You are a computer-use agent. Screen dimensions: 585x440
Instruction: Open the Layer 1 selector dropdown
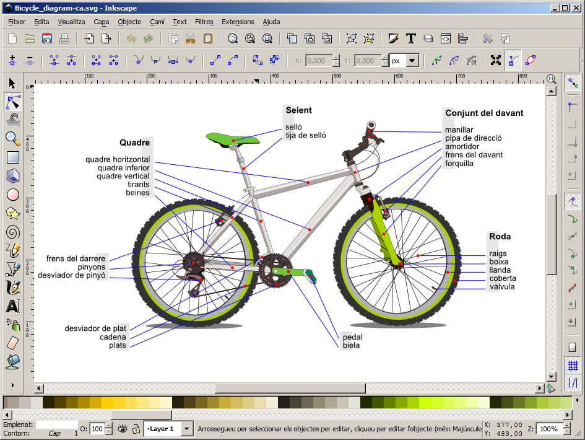pos(186,428)
